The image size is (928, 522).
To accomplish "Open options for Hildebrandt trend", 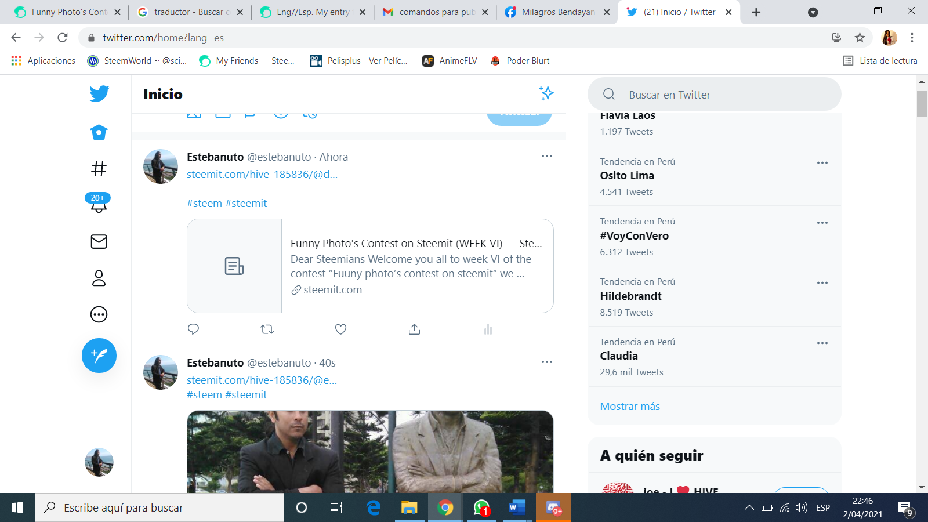I will coord(822,283).
